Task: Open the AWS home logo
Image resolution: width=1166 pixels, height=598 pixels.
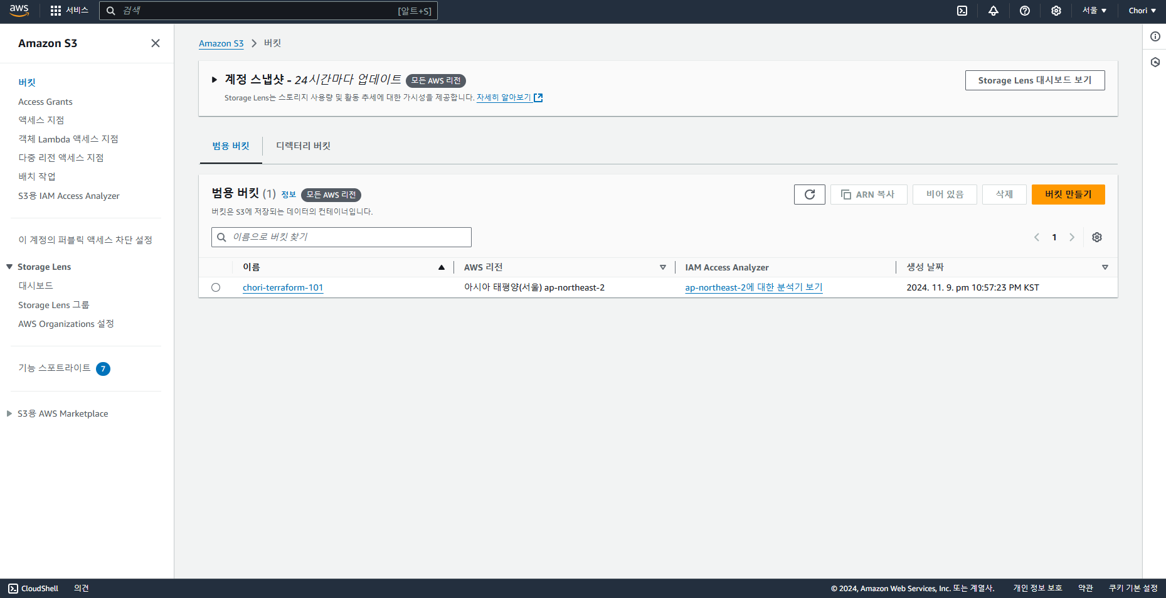Action: coord(19,11)
